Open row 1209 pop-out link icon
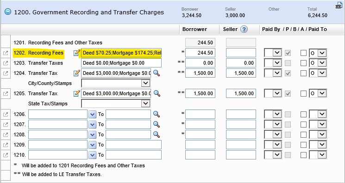The width and height of the screenshot is (345, 183). 6,145
